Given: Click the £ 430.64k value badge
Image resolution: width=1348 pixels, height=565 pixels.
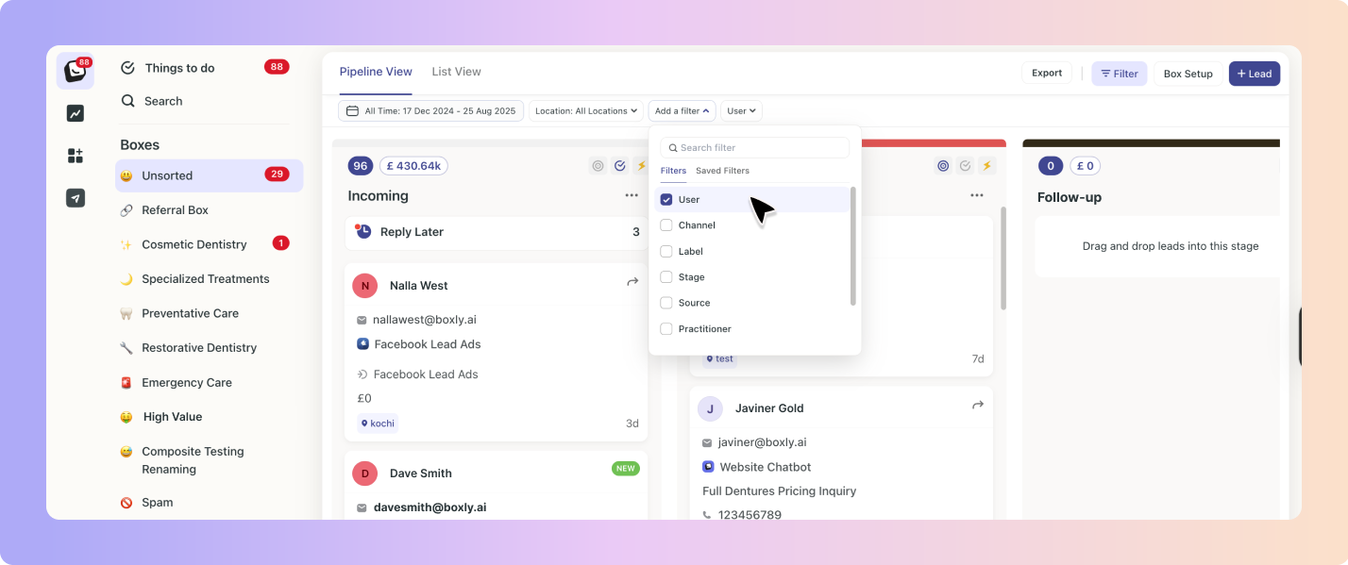Looking at the screenshot, I should (413, 166).
